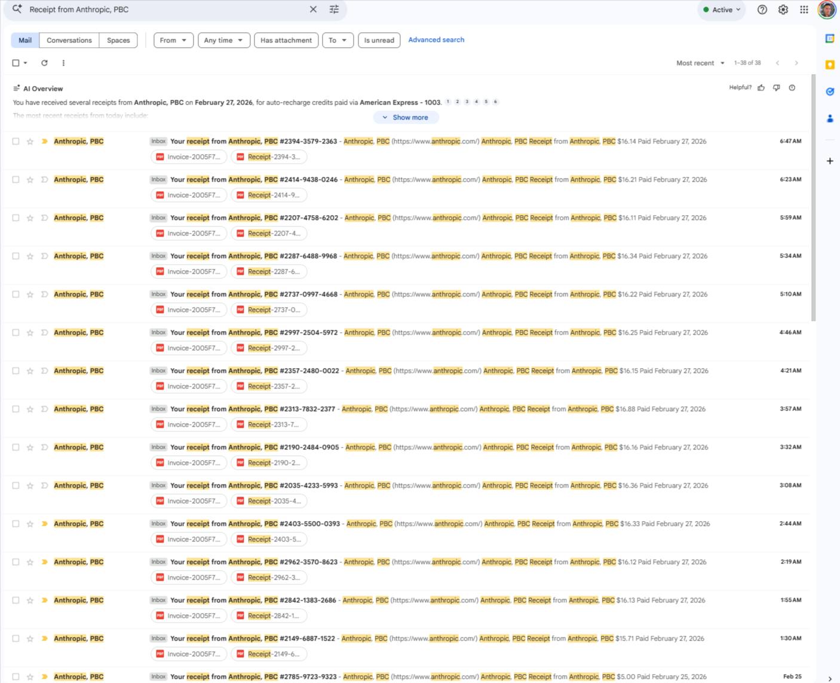Get add-ons with the plus icon
Viewport: 840px width, 683px height.
pos(830,161)
